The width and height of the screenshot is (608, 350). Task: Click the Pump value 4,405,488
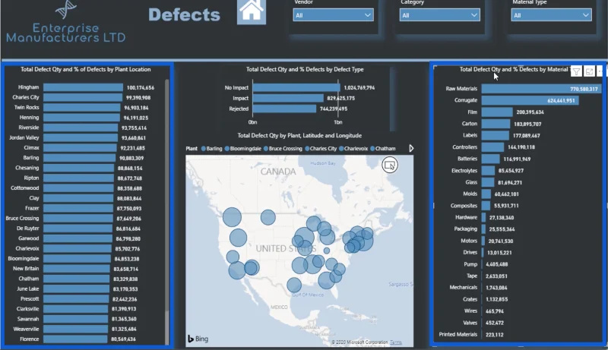[497, 264]
